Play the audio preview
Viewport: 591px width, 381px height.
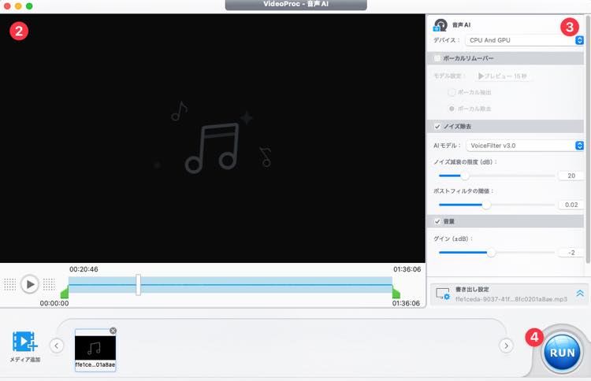coord(30,284)
